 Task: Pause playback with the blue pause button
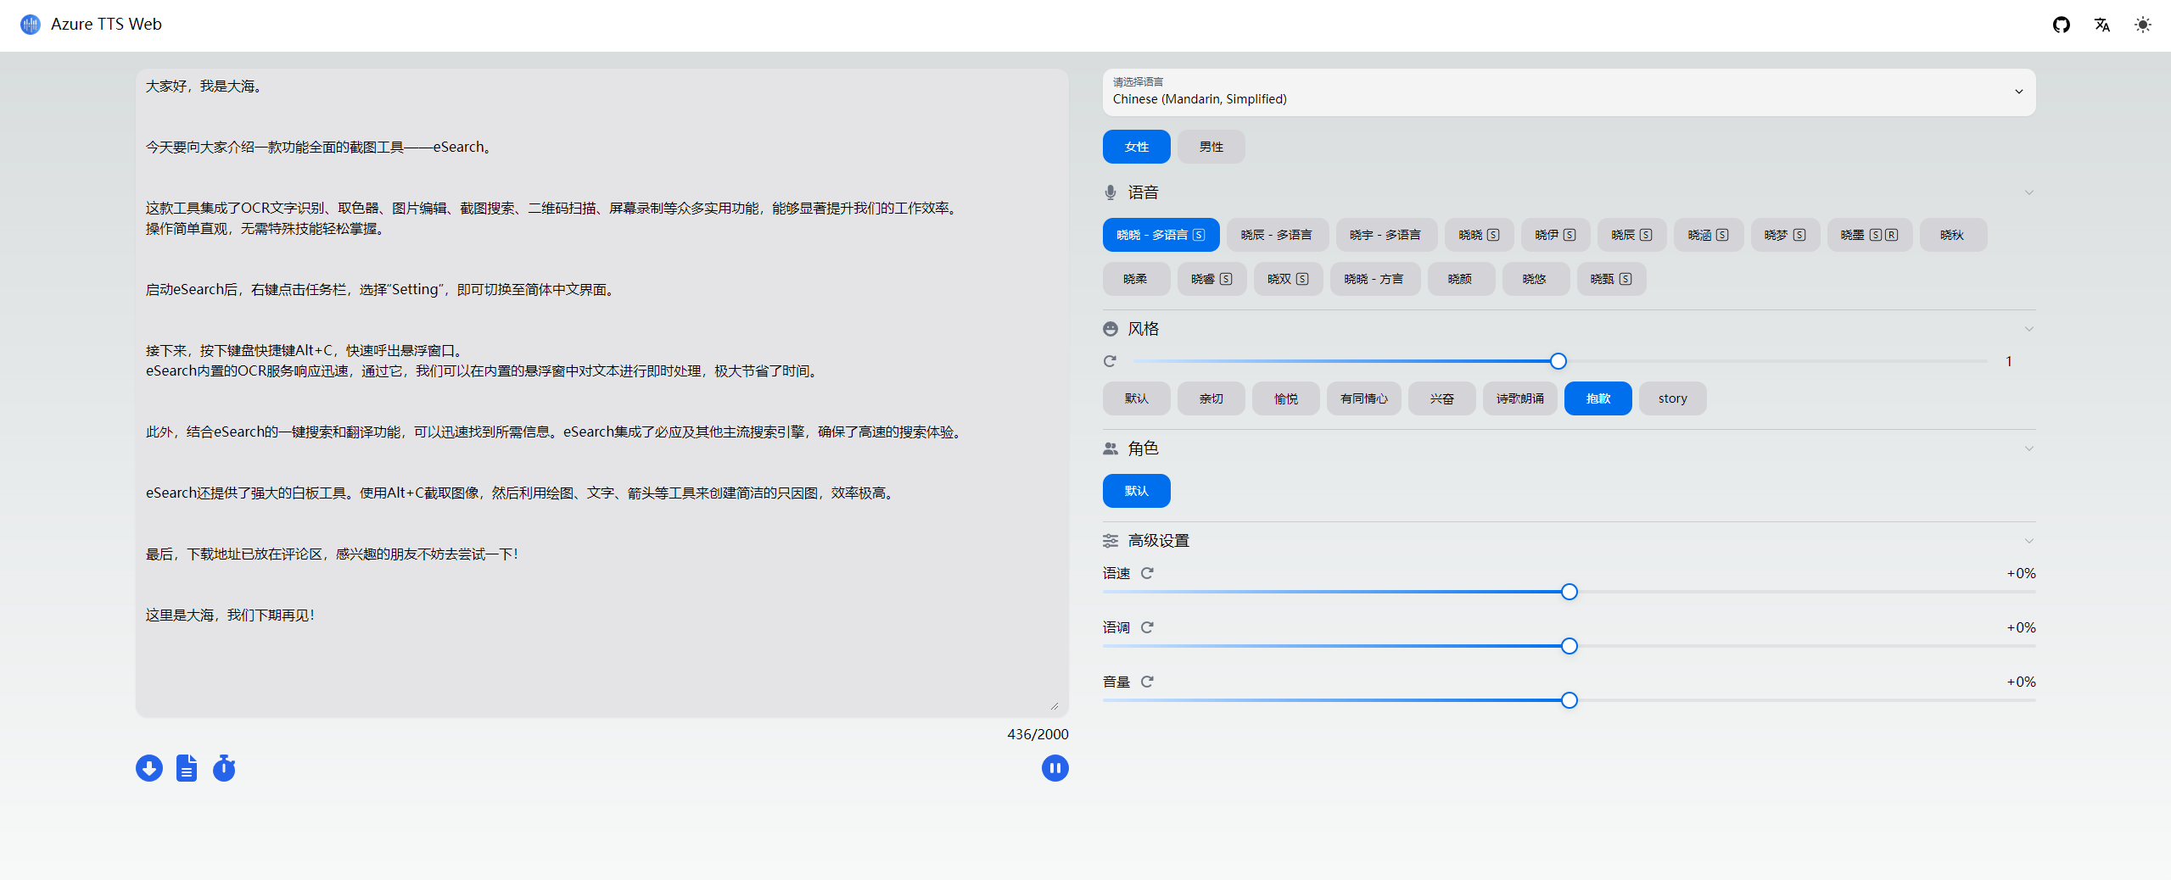[1055, 768]
